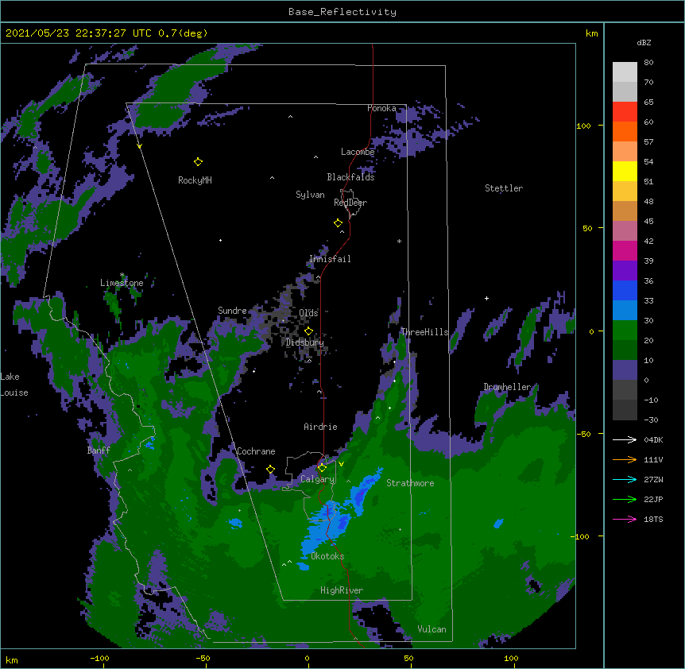
Task: Click the Lake Louise label
Action: pyautogui.click(x=14, y=385)
